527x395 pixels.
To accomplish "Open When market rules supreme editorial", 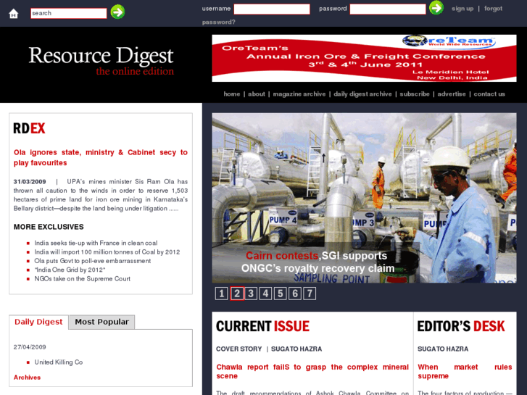I will [465, 372].
